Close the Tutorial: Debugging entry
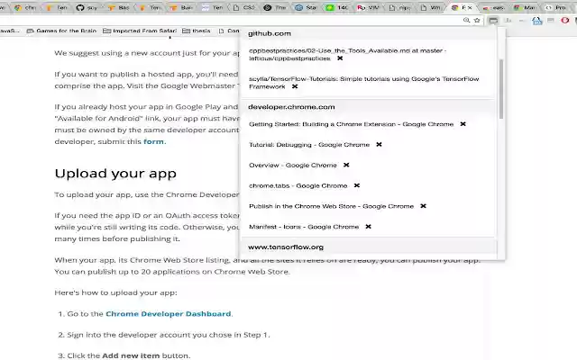577x360 pixels. [379, 145]
